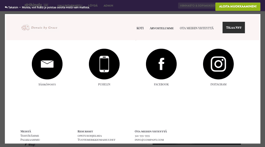The image size is (265, 147).
Task: Click the Puhelin label
Action: click(x=104, y=84)
